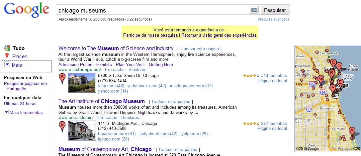Open the Plan Your Visit sitelink
Image resolution: width=361 pixels, height=156 pixels.
(x=130, y=64)
